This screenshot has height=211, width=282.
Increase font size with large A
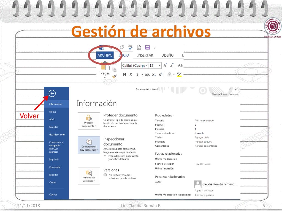pos(165,65)
